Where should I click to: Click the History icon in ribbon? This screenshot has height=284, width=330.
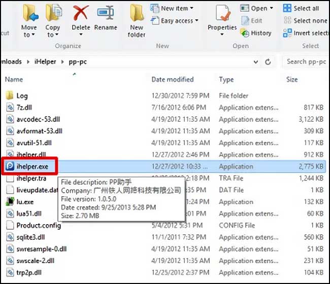[245, 33]
